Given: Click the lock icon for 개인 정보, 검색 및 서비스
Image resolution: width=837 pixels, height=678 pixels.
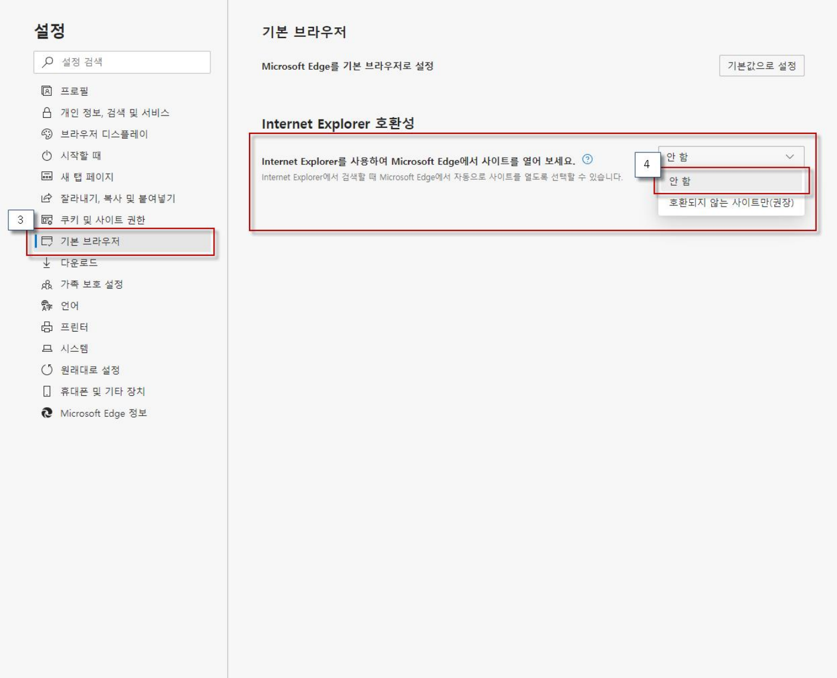Looking at the screenshot, I should (46, 113).
